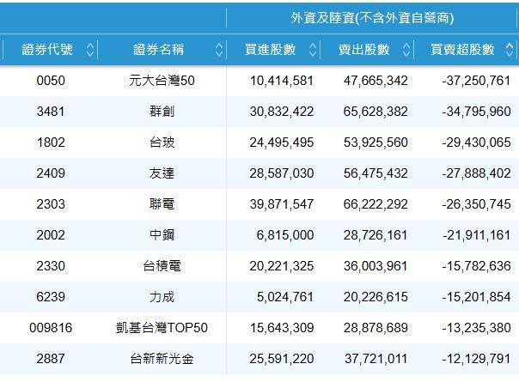The height and width of the screenshot is (382, 519).
Task: Click the 買進股數 column header
Action: point(270,50)
